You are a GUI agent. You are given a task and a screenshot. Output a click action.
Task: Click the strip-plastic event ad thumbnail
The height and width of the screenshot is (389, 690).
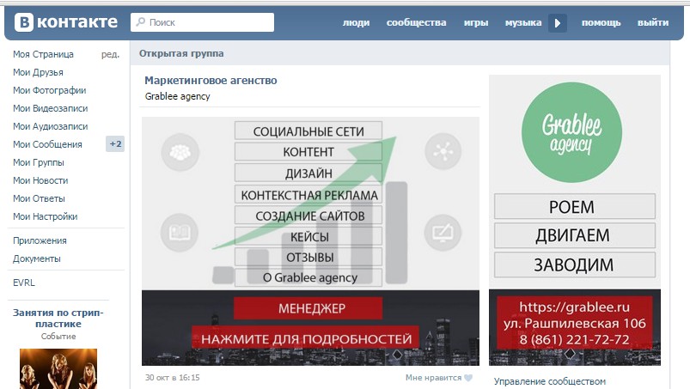pos(58,368)
